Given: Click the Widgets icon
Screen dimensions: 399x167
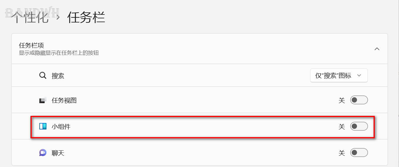Looking at the screenshot, I should coord(43,127).
